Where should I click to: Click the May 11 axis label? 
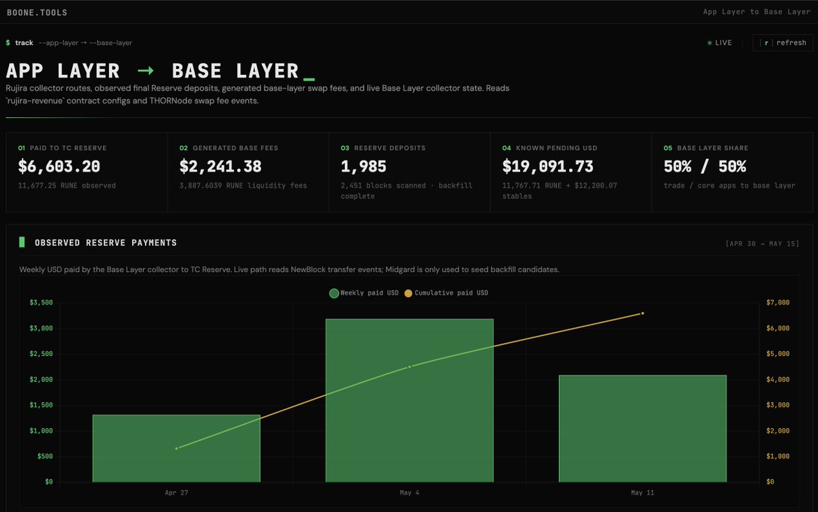(643, 492)
